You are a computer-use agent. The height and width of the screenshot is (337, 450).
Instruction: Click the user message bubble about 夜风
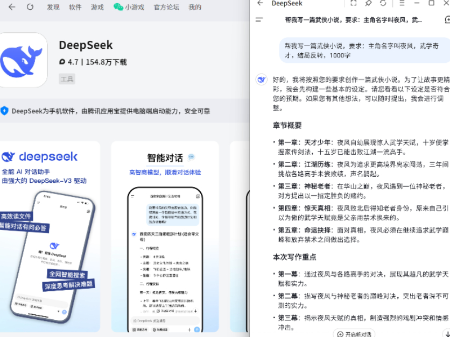(x=364, y=51)
